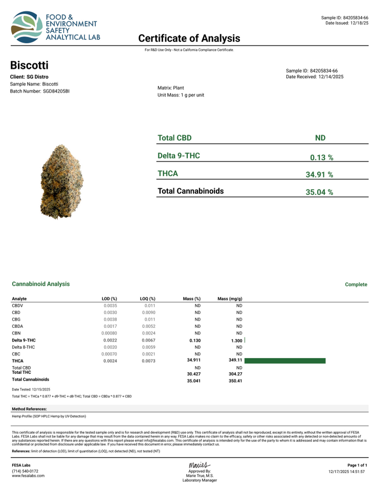Click the Certificate of Analysis heading
The width and height of the screenshot is (377, 491).
tap(189, 38)
